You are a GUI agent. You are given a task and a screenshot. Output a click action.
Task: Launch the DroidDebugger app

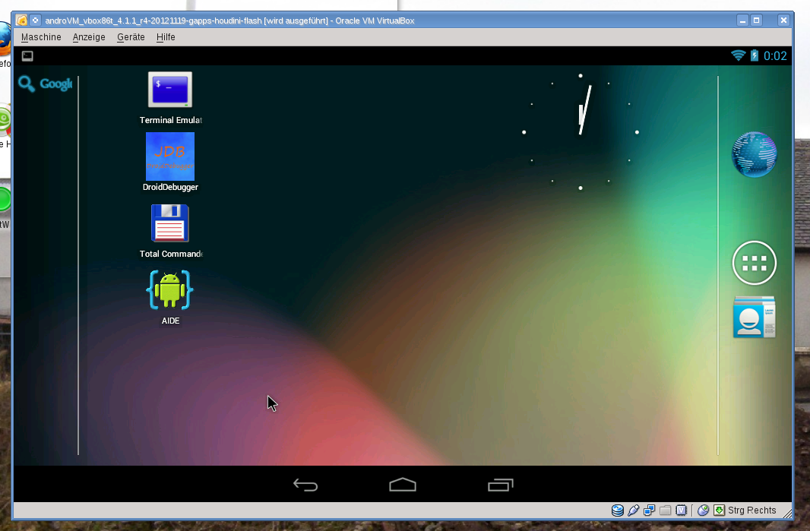coord(170,157)
